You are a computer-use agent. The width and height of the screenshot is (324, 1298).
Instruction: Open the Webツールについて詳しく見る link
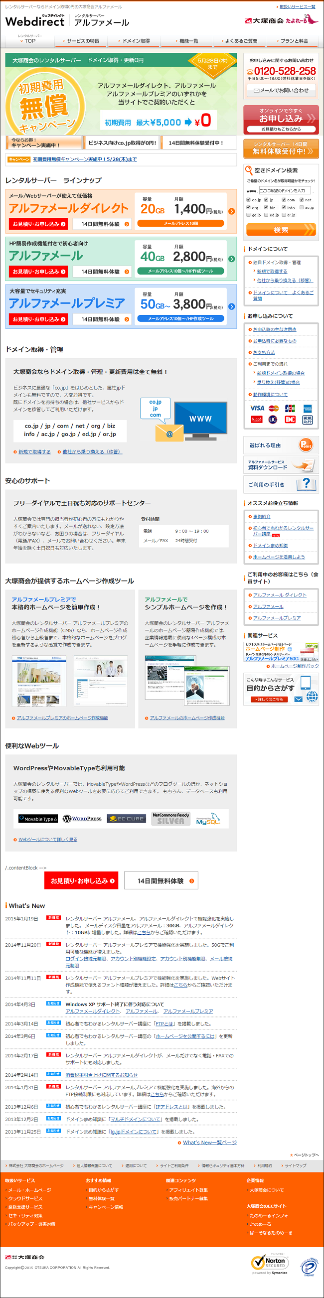click(x=47, y=840)
